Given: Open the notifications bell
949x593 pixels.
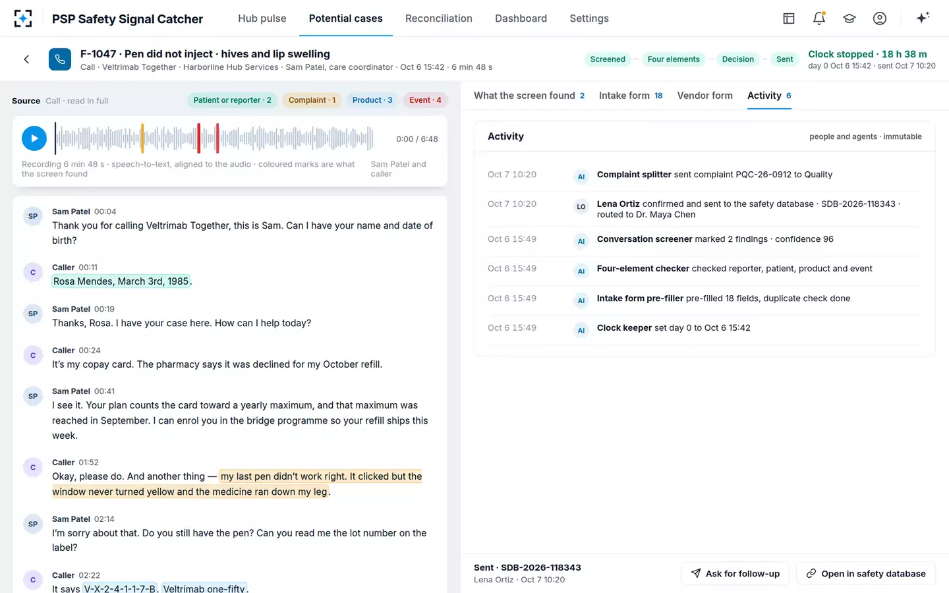Looking at the screenshot, I should point(819,18).
